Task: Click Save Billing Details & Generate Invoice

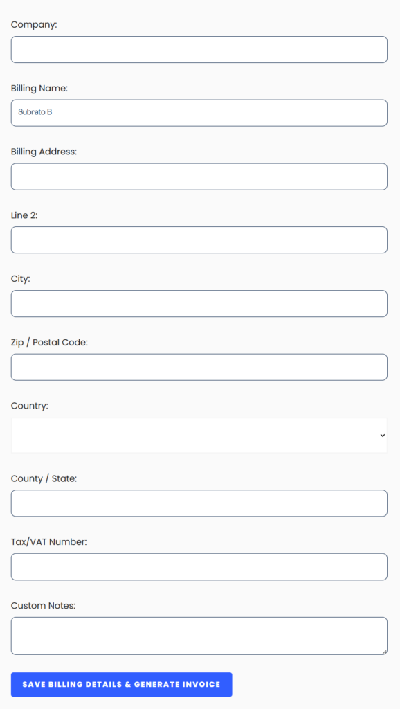Action: pos(121,684)
